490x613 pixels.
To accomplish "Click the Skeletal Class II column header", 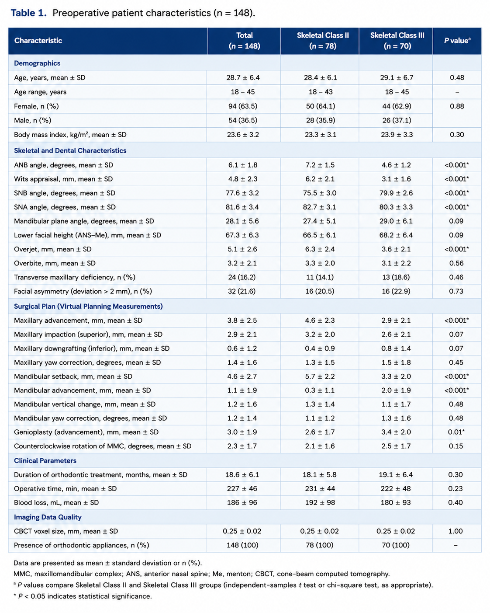I will [323, 41].
